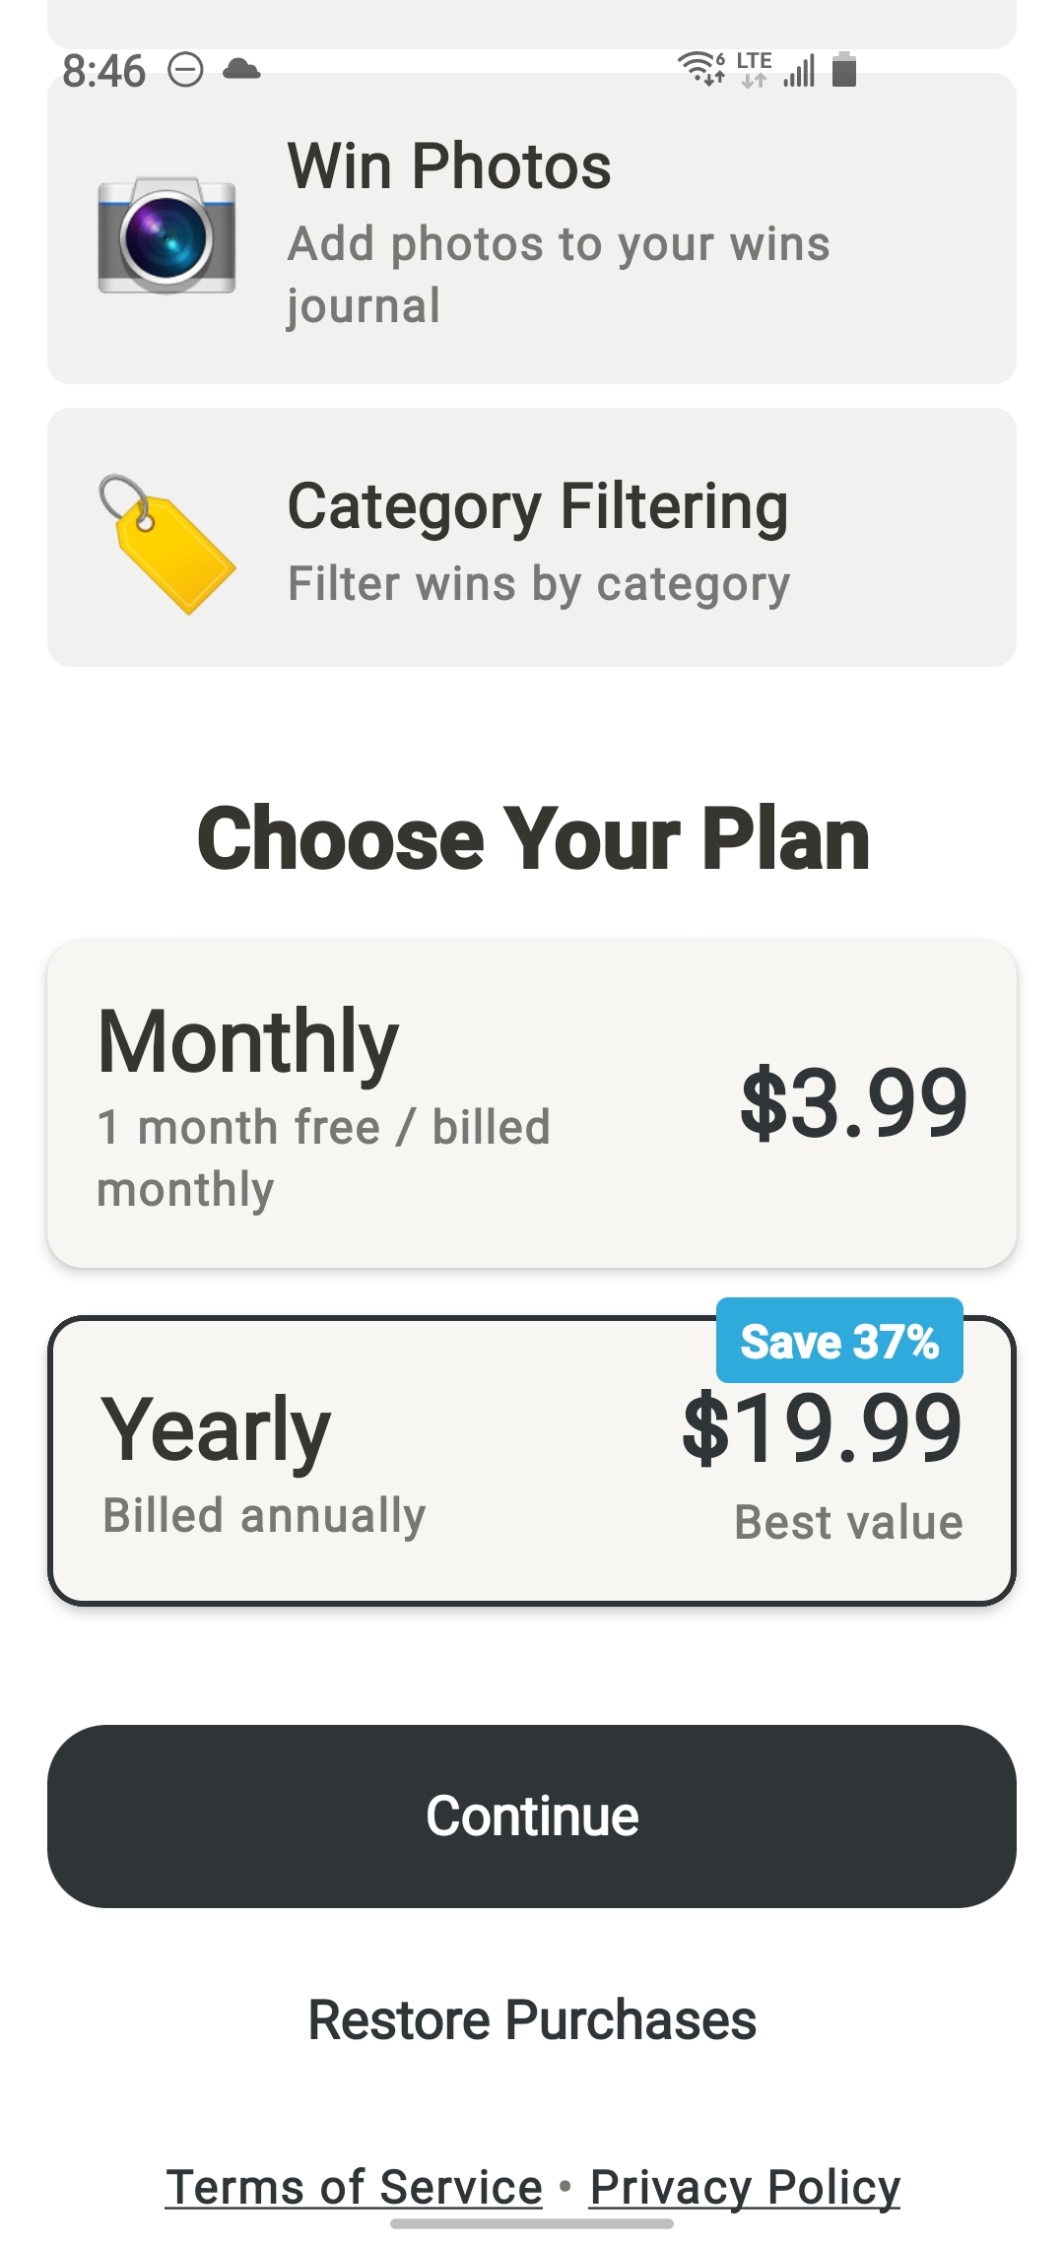Tap the bottom navigation gesture handle
This screenshot has height=2246, width=1064.
(532, 2223)
